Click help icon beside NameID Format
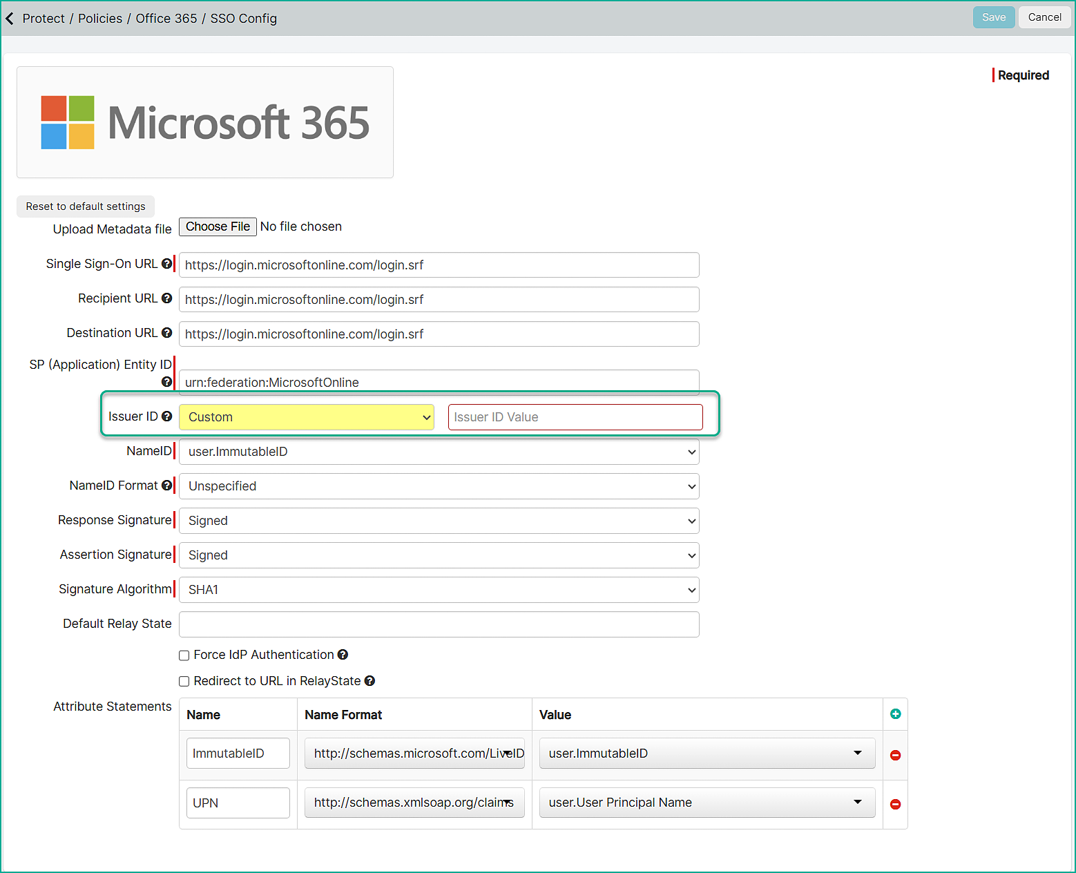Screen dimensions: 1076x873 point(166,486)
